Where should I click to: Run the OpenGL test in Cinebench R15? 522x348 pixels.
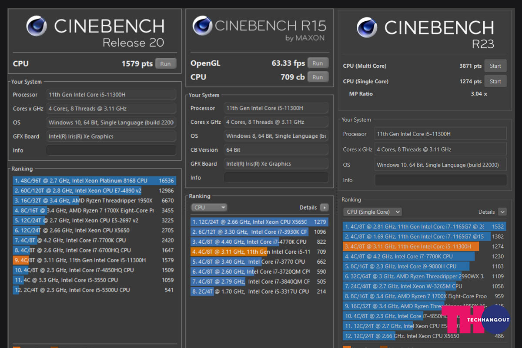point(318,63)
